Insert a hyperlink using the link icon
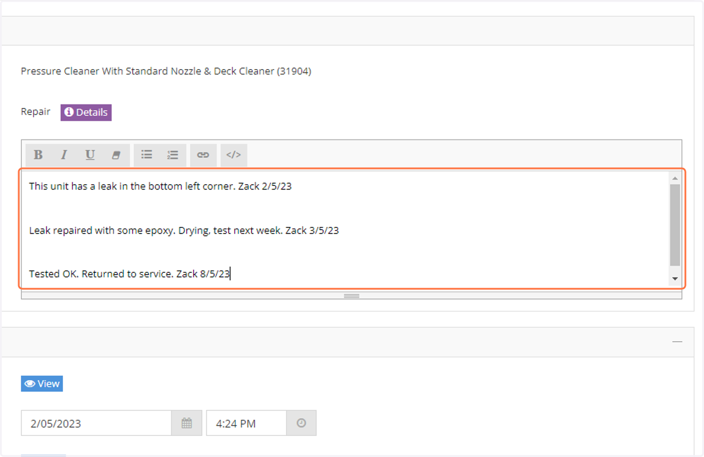The width and height of the screenshot is (704, 457). click(x=203, y=155)
